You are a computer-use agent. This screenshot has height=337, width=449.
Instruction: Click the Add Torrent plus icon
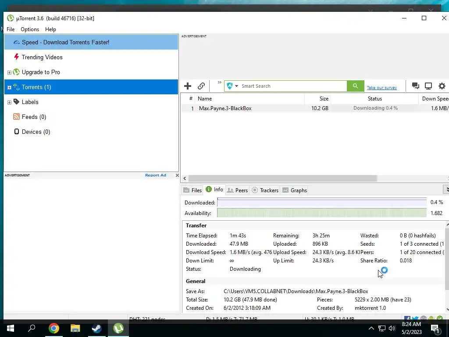(x=188, y=86)
